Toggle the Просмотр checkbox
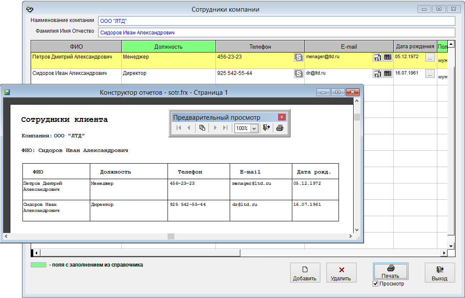 point(375,284)
